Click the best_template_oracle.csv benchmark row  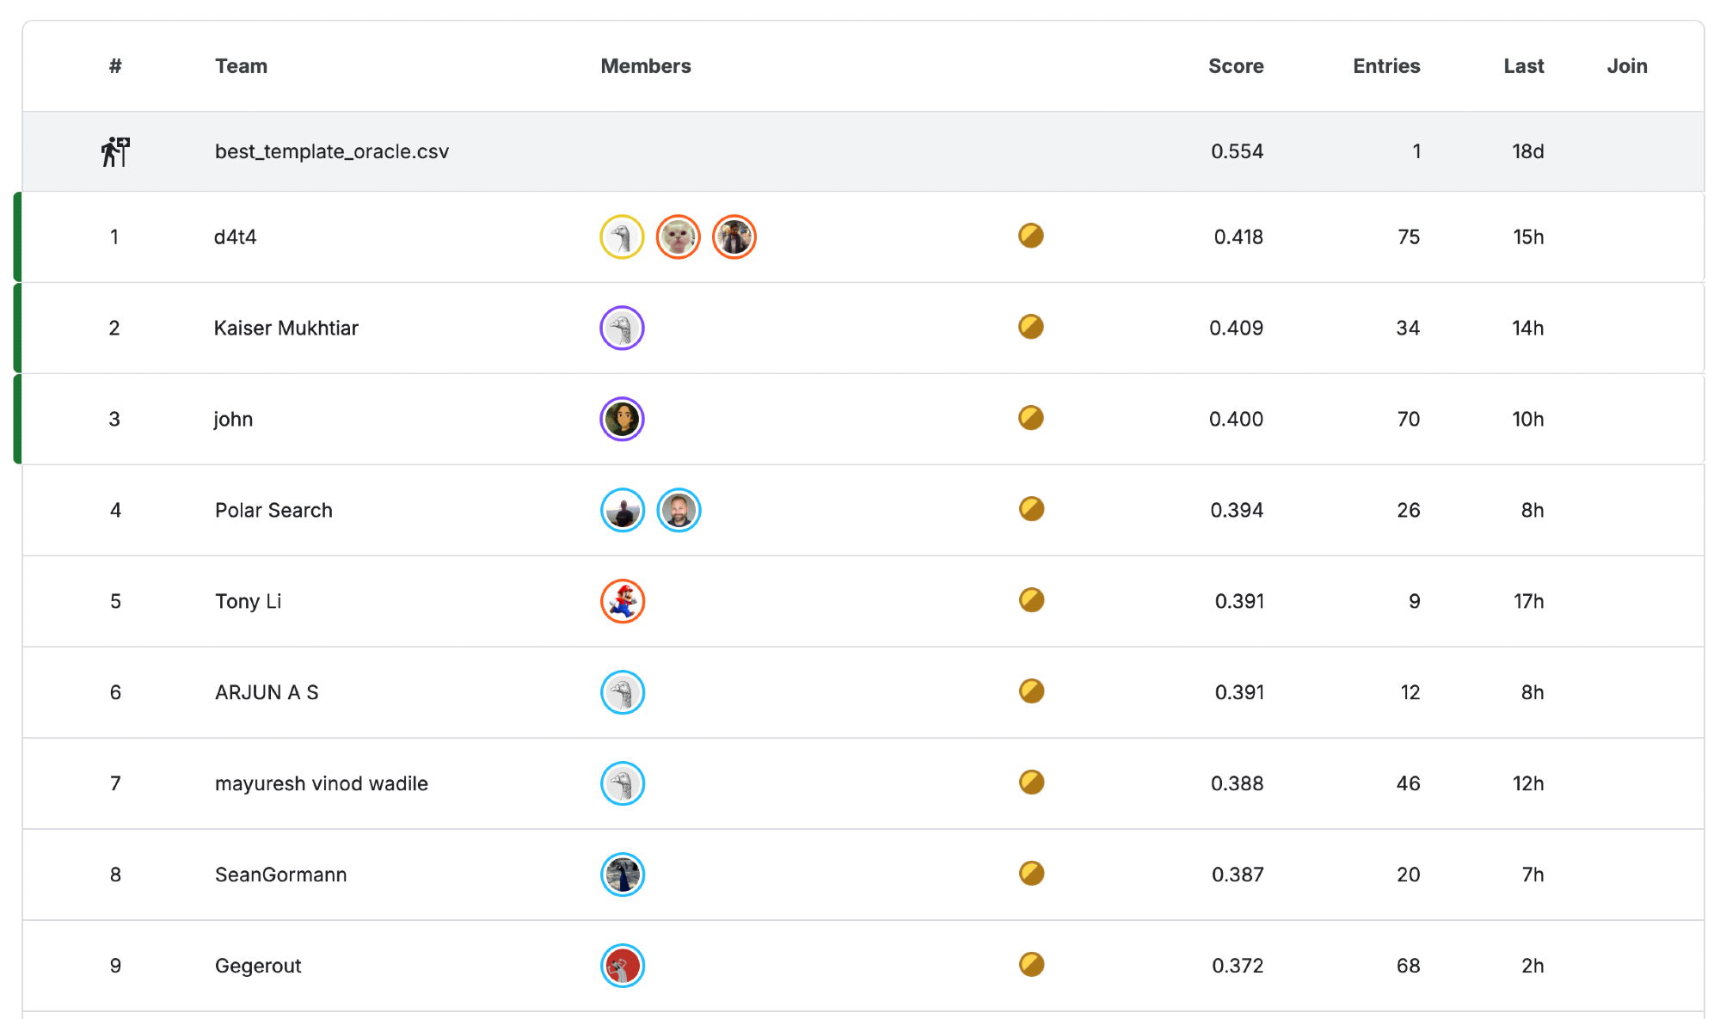click(x=332, y=151)
